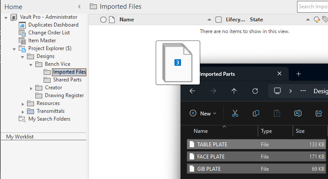The image size is (328, 179).
Task: Click the Project Explorer icon
Action: [22, 48]
